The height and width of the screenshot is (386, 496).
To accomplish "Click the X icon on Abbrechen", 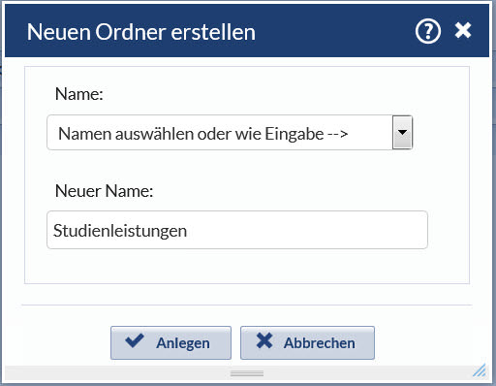I will [x=264, y=340].
